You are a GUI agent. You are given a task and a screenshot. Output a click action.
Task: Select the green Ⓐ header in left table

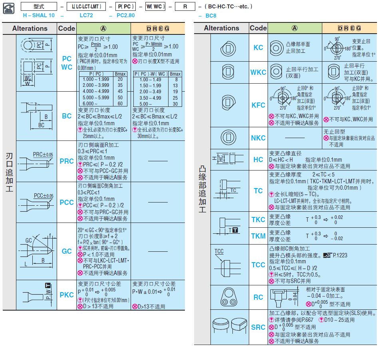[103, 28]
